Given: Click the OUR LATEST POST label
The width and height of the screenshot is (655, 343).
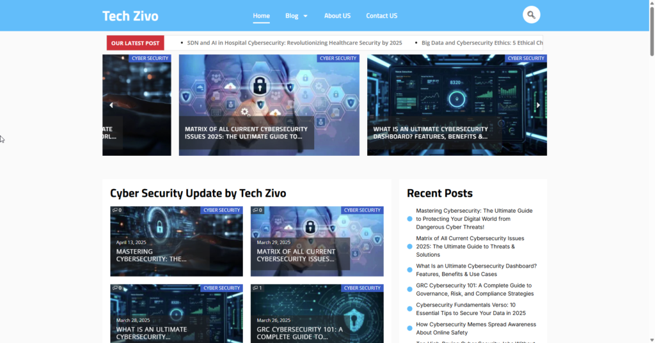Looking at the screenshot, I should tap(136, 43).
